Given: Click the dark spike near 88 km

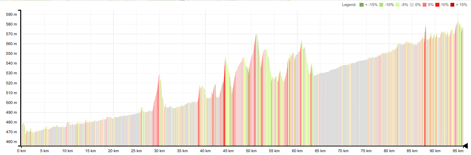Looking at the screenshot, I should coord(425,26).
